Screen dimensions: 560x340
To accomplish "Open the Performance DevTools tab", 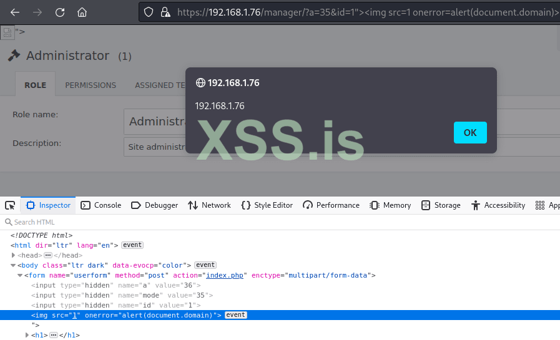I will [331, 205].
